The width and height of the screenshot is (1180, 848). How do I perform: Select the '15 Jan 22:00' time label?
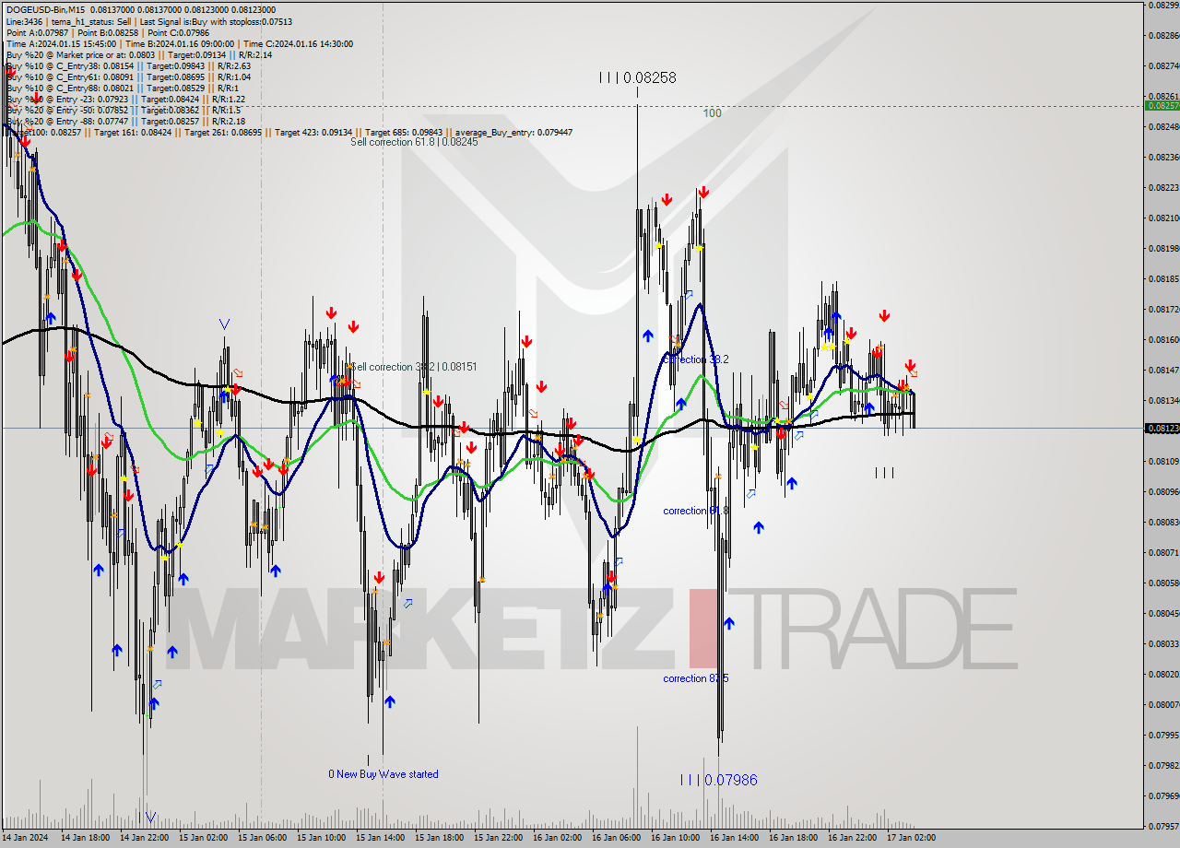(498, 838)
